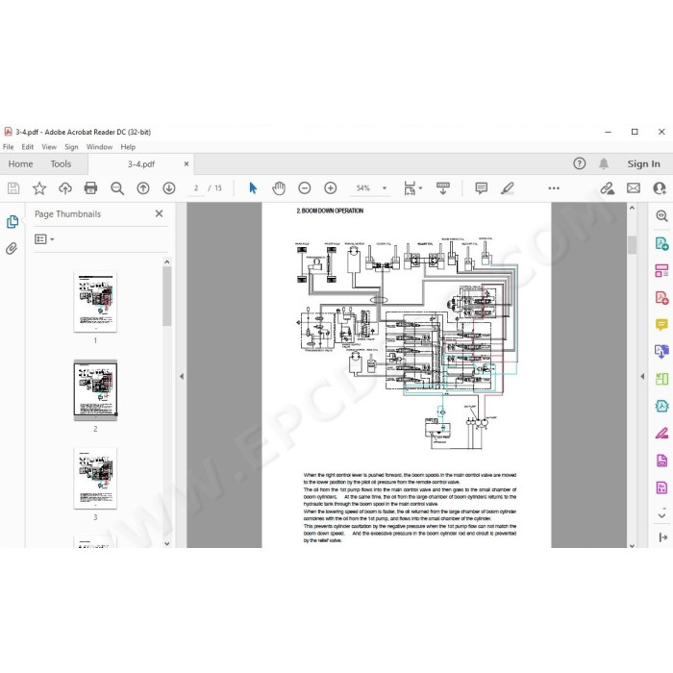Switch to the Home tab
Image resolution: width=673 pixels, height=673 pixels.
20,163
